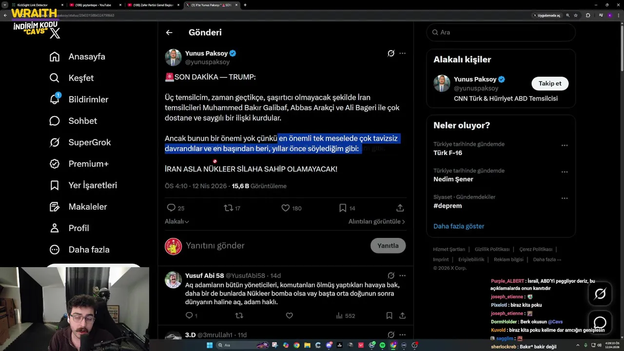Like Yusuf Abi 58's comment
624x351 pixels.
pyautogui.click(x=289, y=316)
